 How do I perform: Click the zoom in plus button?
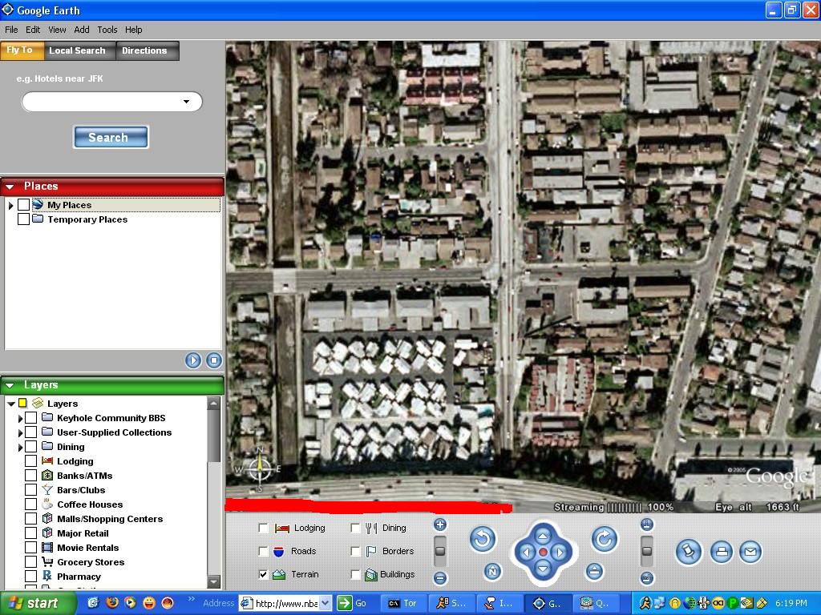(x=439, y=525)
